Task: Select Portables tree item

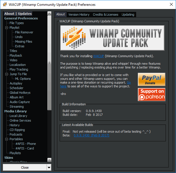Action: coord(16,139)
